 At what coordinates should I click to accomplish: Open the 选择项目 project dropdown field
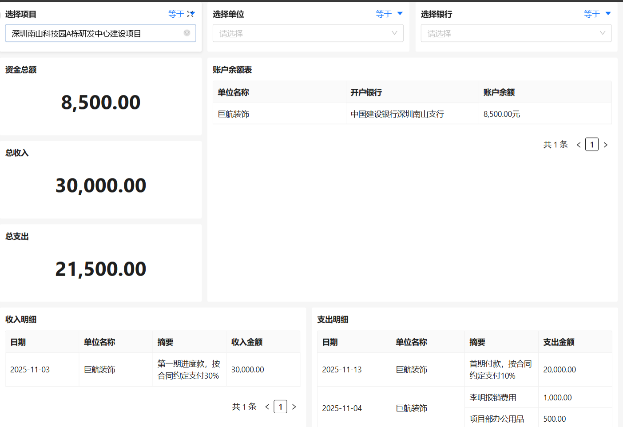pyautogui.click(x=100, y=33)
